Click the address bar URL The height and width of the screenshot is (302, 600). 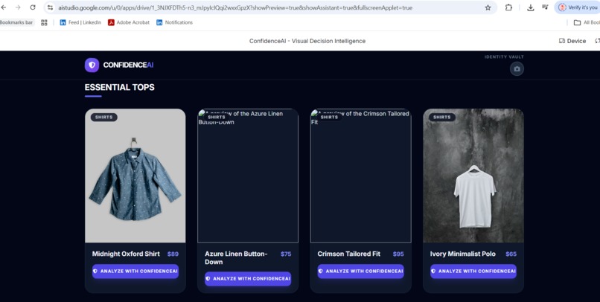(x=235, y=7)
